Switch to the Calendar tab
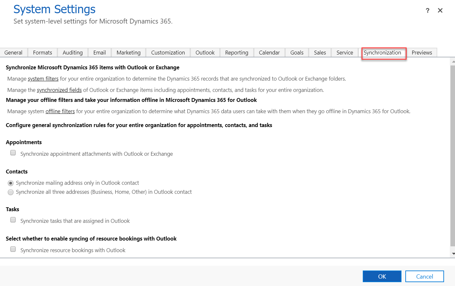The height and width of the screenshot is (286, 455). pyautogui.click(x=269, y=52)
